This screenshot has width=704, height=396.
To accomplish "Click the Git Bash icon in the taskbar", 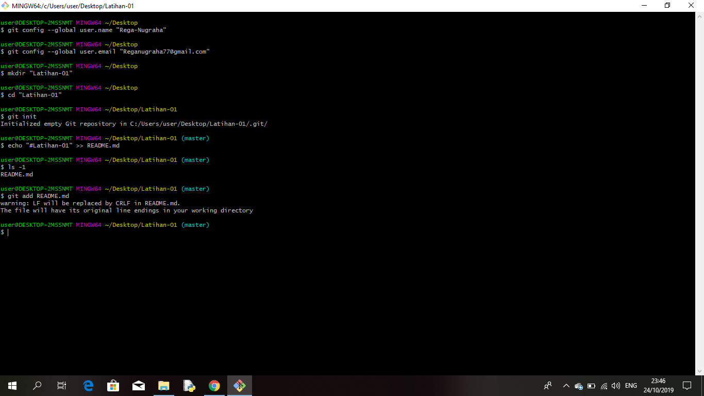I will [239, 385].
